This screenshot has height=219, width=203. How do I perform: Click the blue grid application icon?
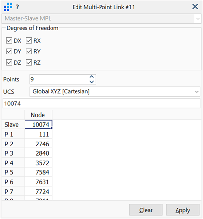click(8, 7)
